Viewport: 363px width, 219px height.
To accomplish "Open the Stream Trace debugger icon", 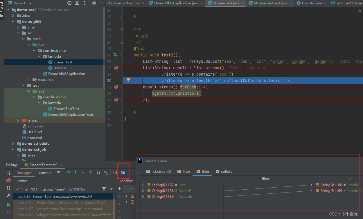I will (123, 172).
